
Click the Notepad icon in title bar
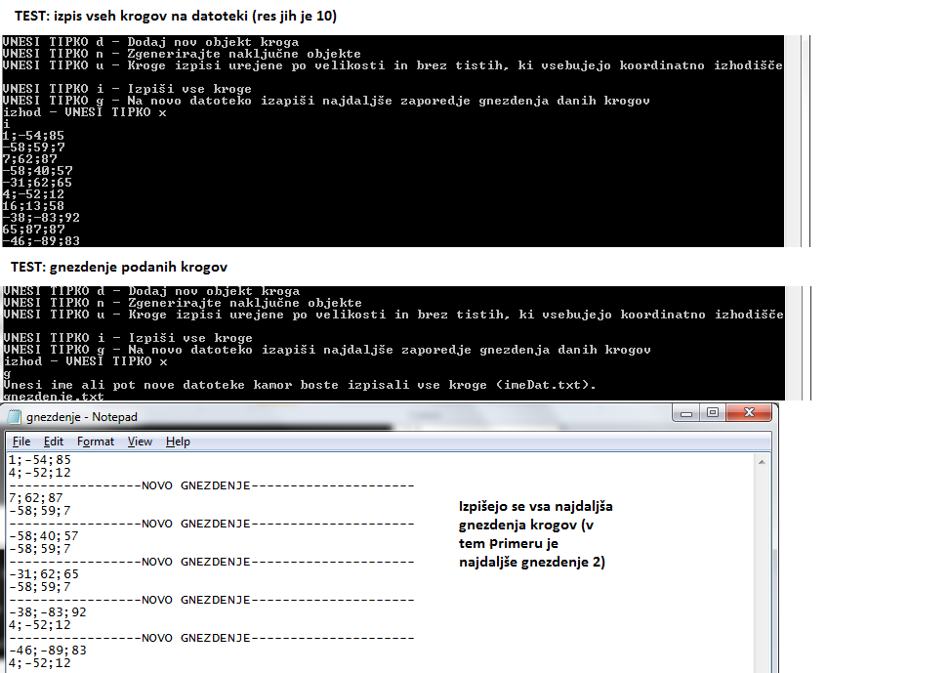pos(16,417)
